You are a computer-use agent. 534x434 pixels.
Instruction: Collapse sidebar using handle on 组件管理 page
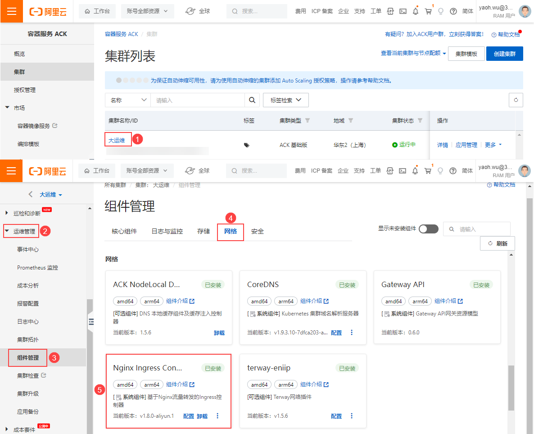coord(91,321)
